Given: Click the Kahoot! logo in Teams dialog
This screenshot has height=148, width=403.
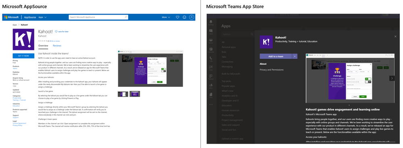Looking at the screenshot, I should [x=266, y=42].
